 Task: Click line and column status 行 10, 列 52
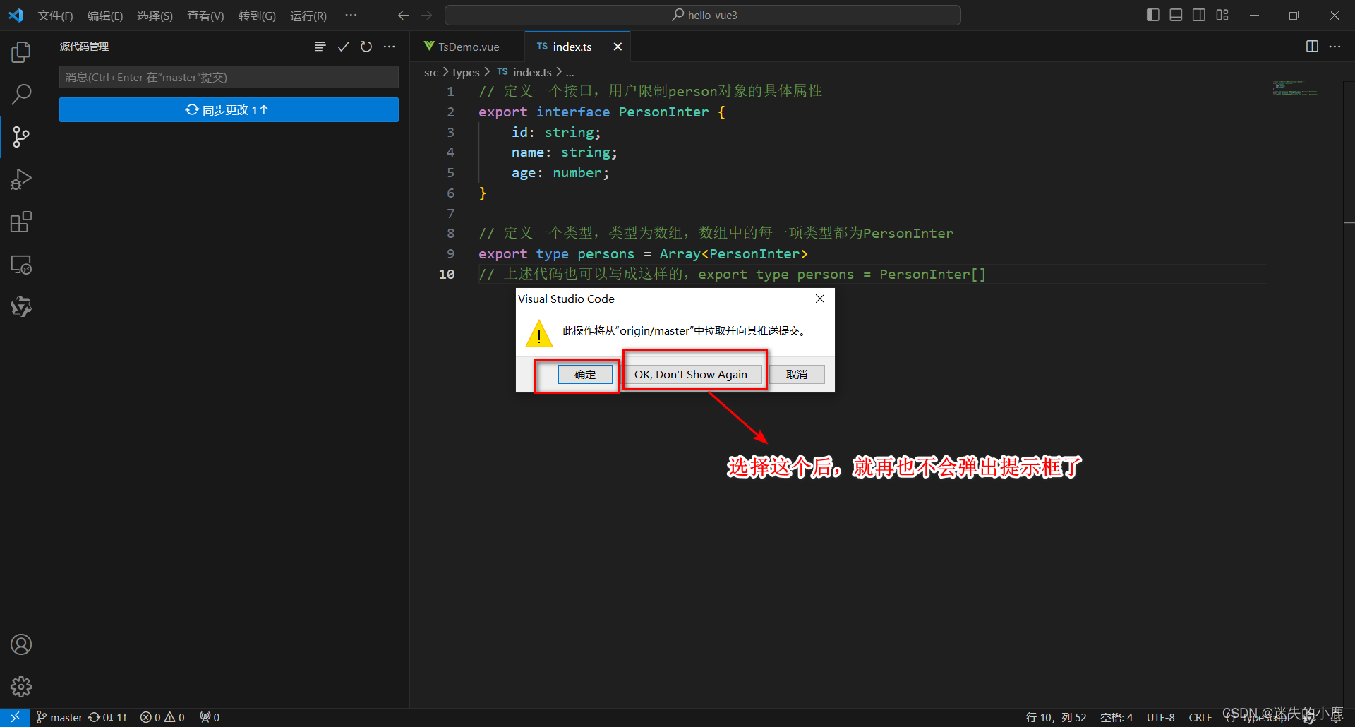pyautogui.click(x=1056, y=717)
